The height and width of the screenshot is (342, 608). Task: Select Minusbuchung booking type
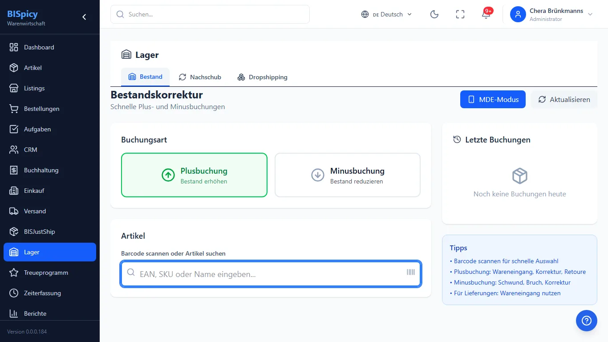[x=348, y=175]
